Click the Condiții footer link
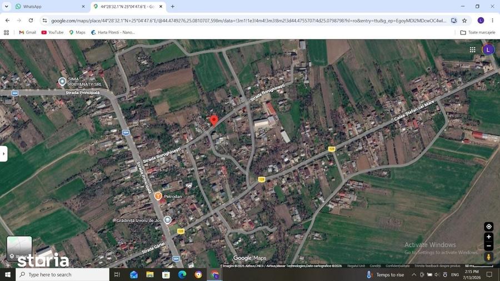The height and width of the screenshot is (281, 500). point(375,265)
